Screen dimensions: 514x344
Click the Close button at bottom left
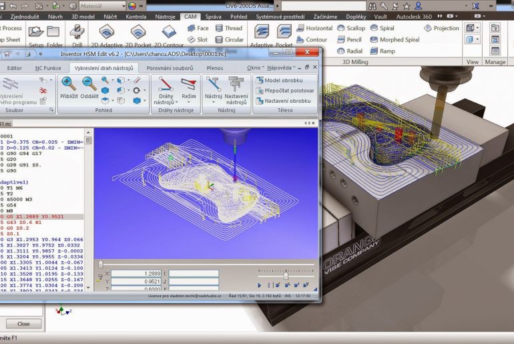[x=23, y=324]
